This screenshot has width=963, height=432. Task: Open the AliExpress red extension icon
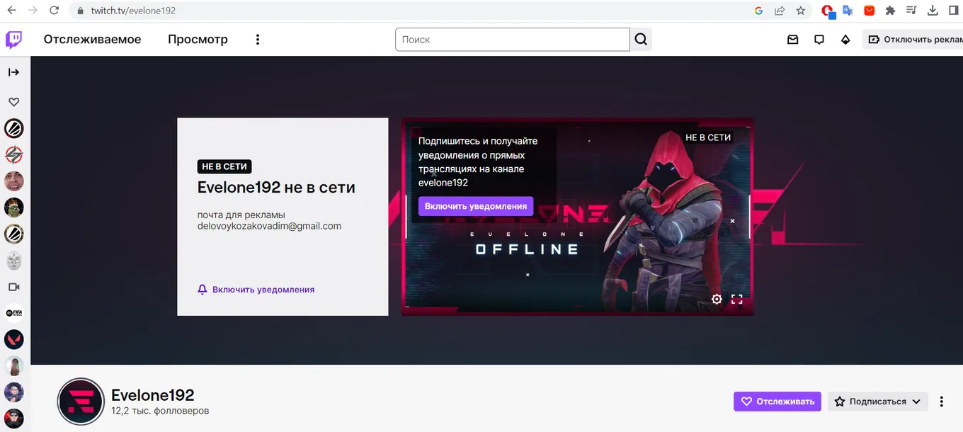pyautogui.click(x=869, y=11)
